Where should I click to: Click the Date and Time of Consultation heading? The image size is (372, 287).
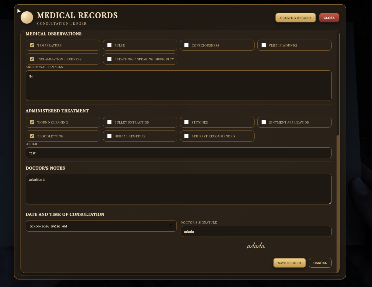[65, 214]
